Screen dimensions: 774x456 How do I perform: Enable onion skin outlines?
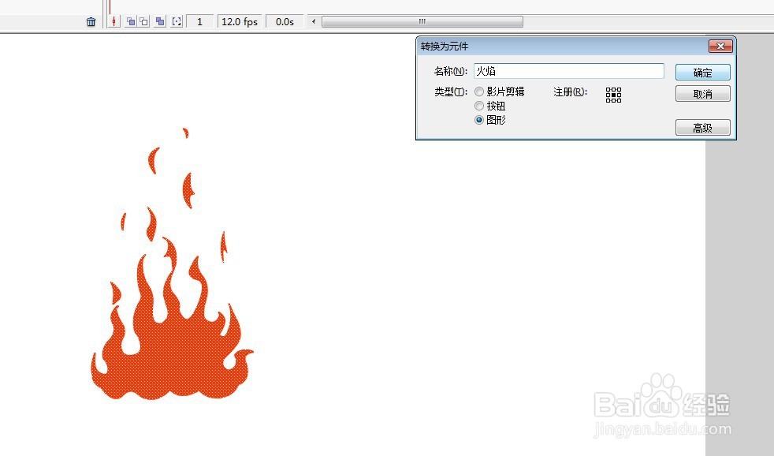click(x=143, y=21)
